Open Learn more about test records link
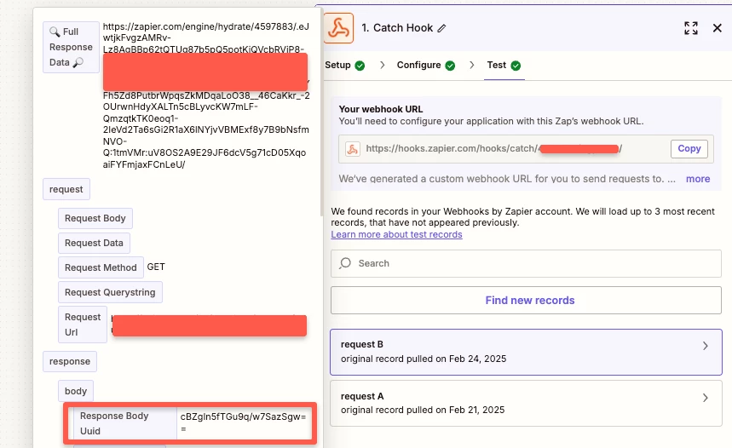Viewport: 732px width, 448px height. 396,234
